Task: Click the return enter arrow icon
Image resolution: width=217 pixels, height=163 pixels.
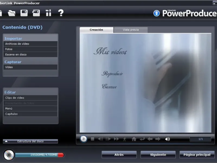Action: pyautogui.click(x=142, y=139)
